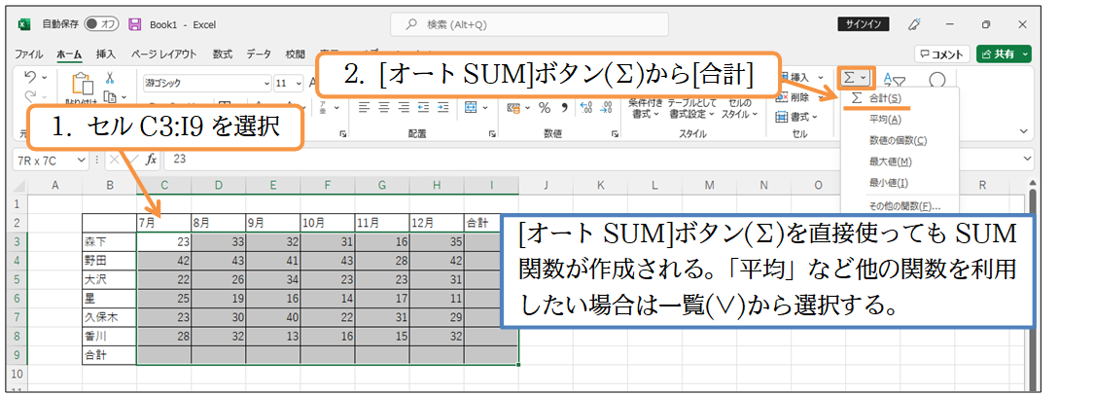Click the green 共有 share button
1094x396 pixels.
point(1004,54)
